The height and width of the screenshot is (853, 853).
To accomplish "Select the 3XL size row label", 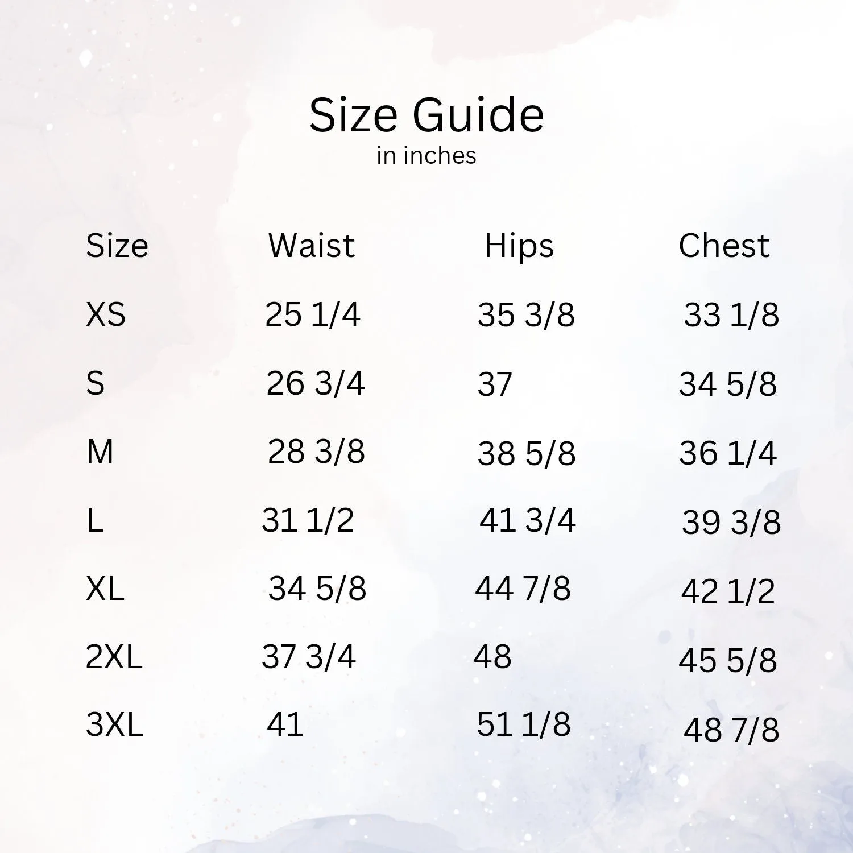I will tap(114, 725).
